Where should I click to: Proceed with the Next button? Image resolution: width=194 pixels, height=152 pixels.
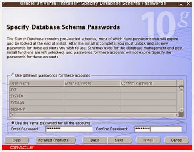(x=119, y=140)
